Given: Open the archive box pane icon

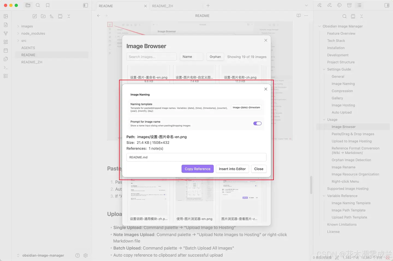Looking at the screenshot, I should pyautogui.click(x=349, y=5).
